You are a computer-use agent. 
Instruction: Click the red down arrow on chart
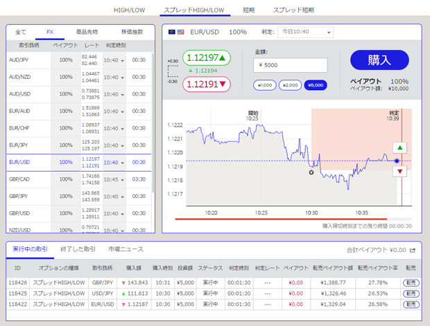pyautogui.click(x=400, y=172)
